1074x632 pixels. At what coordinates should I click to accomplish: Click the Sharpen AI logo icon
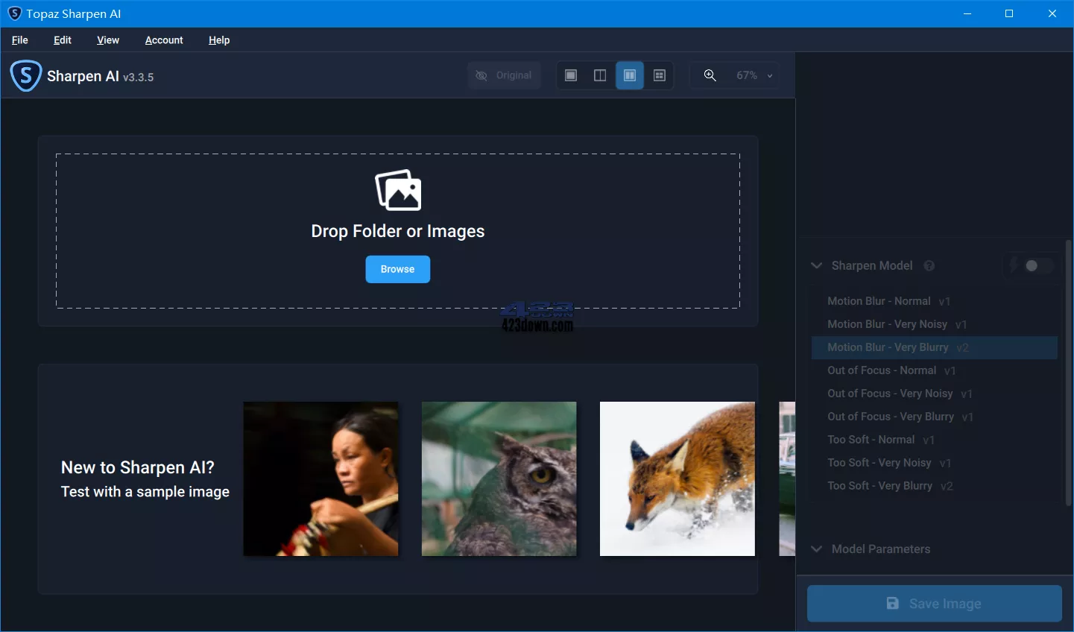pos(25,75)
